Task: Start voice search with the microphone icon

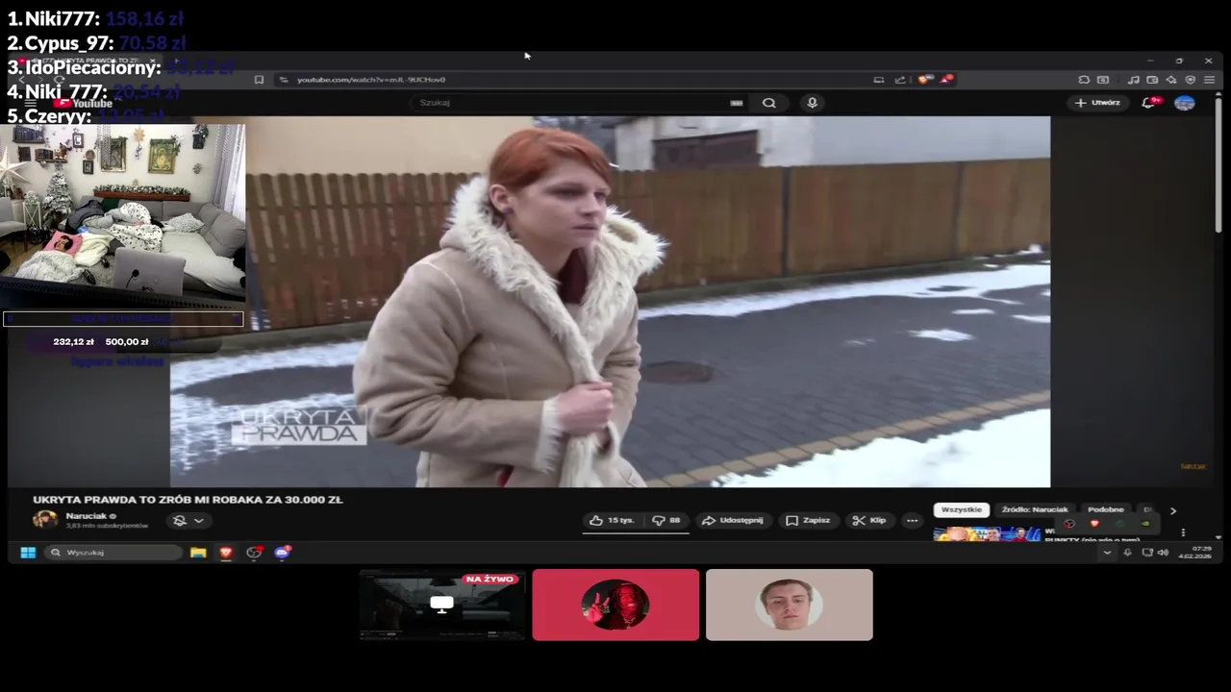Action: (813, 103)
